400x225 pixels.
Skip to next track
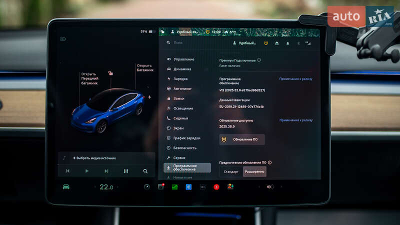pyautogui.click(x=106, y=171)
